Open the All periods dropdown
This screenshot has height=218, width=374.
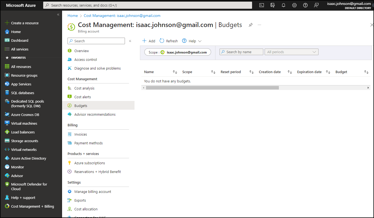291,52
